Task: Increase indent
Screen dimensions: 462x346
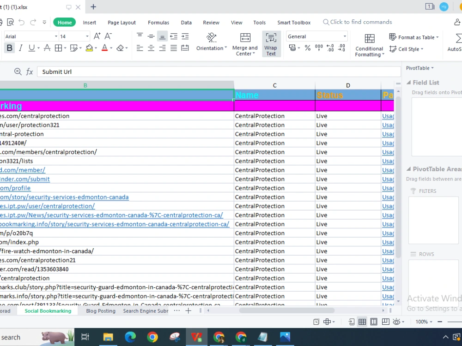Action: [185, 36]
